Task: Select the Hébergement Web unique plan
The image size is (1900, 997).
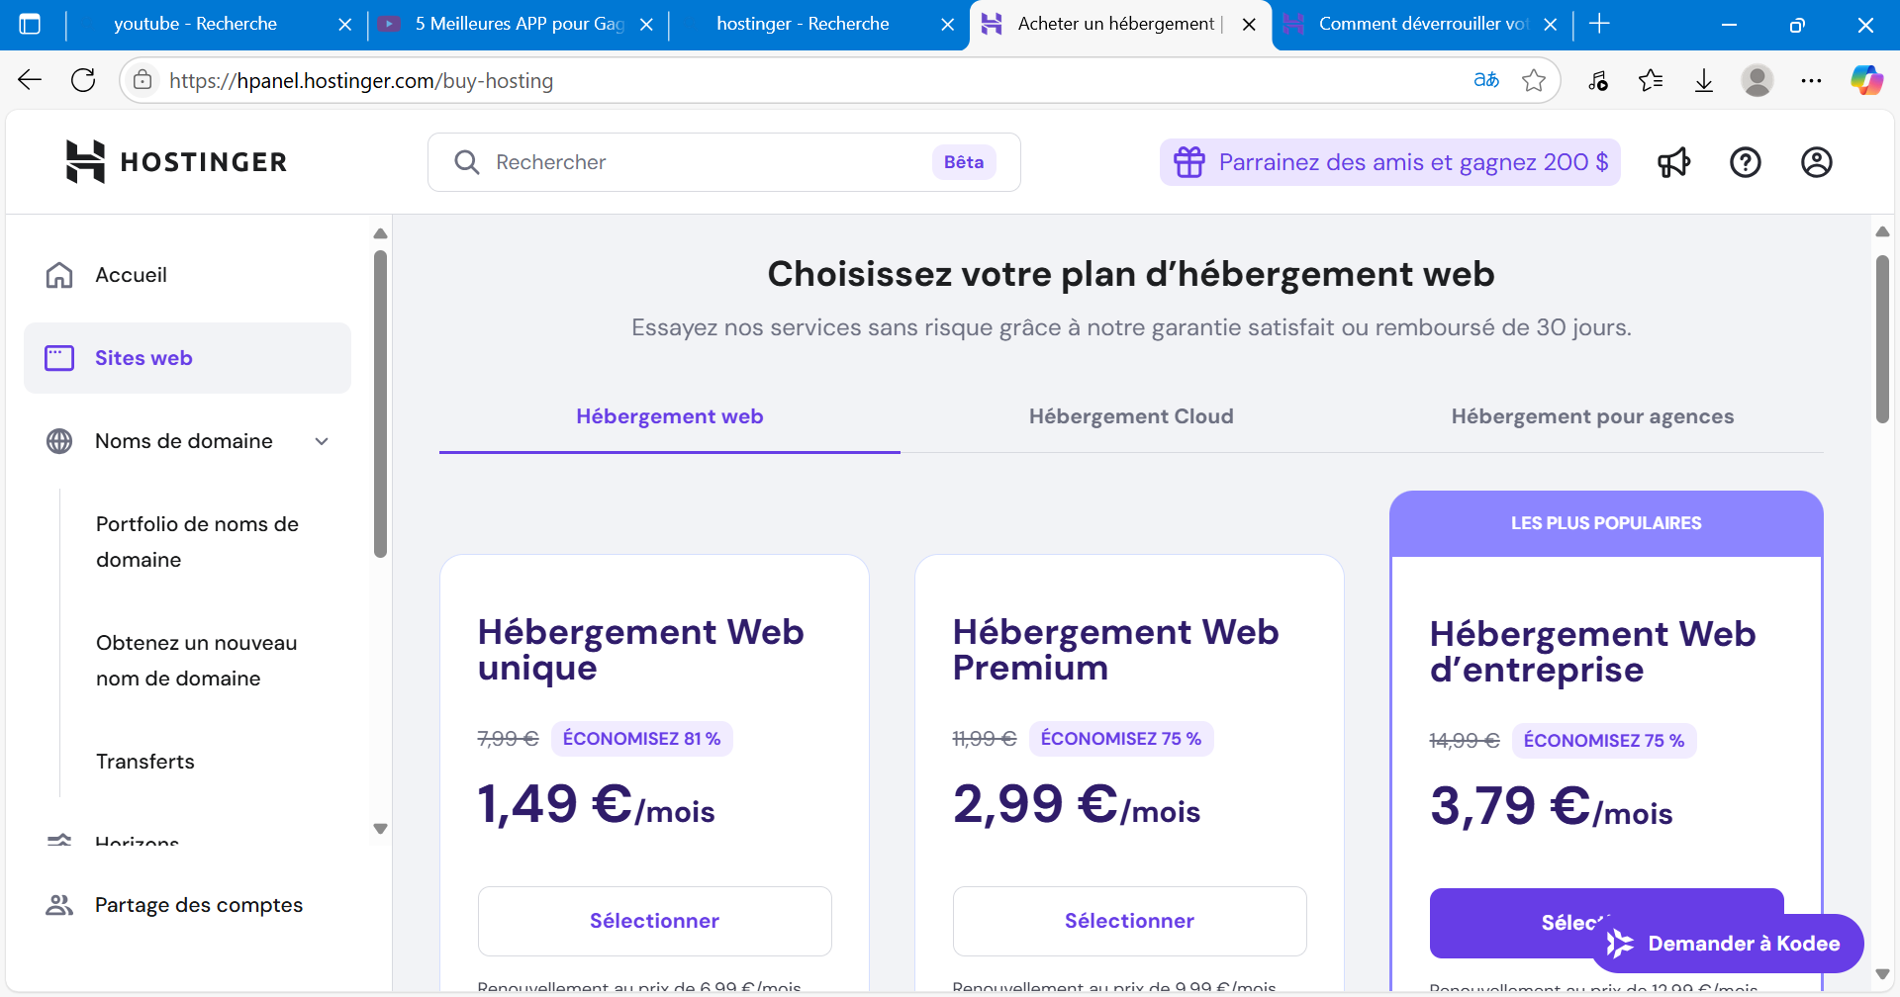Action: tap(654, 921)
